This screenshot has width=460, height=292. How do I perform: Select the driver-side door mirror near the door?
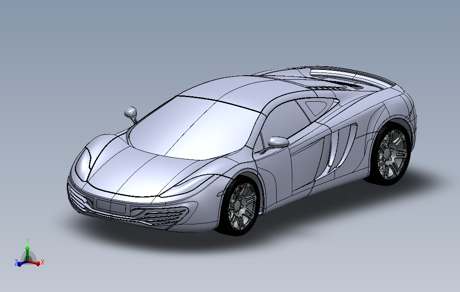pos(278,142)
